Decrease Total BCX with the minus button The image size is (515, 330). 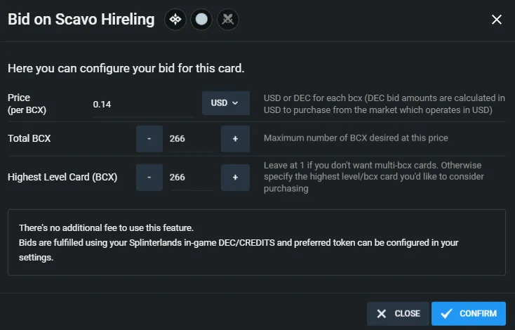click(x=149, y=139)
